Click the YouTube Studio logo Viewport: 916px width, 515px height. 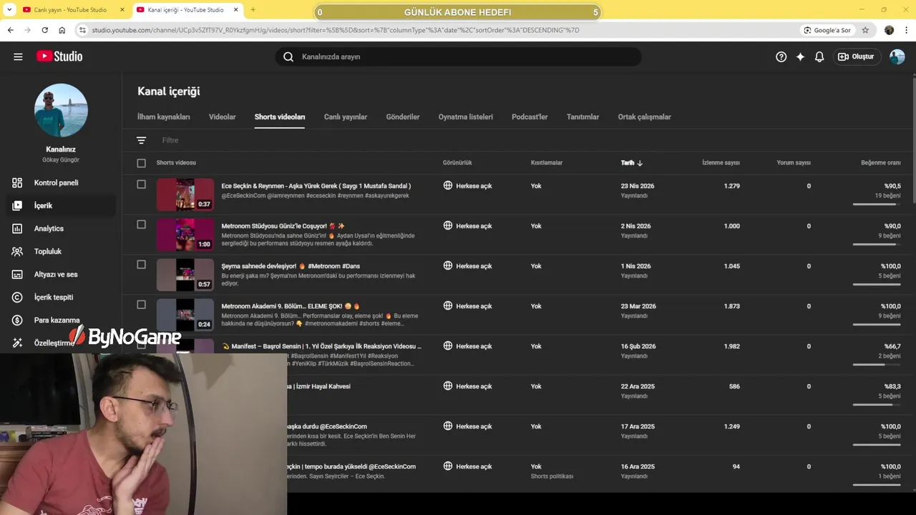(59, 57)
